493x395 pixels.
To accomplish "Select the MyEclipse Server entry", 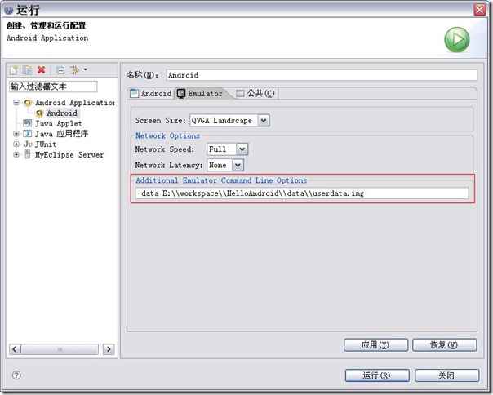I will [x=69, y=154].
